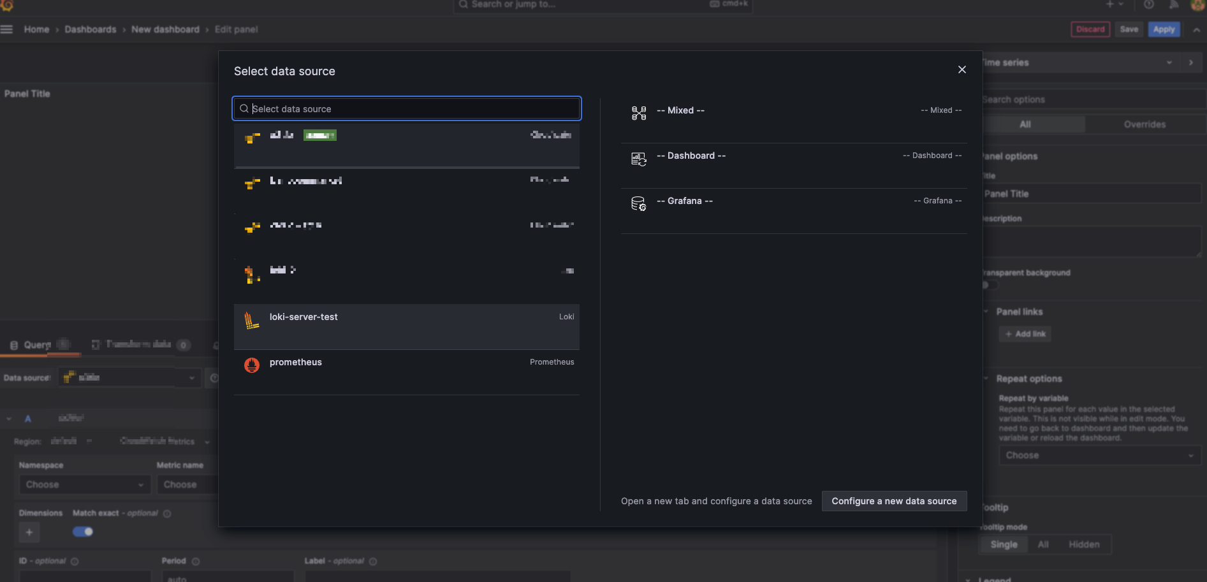This screenshot has height=582, width=1207.
Task: Click the ID optional info icon
Action: click(x=75, y=562)
